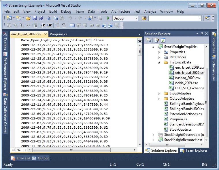Select StockQuote.cs in the tree
The width and height of the screenshot is (219, 170).
[181, 130]
